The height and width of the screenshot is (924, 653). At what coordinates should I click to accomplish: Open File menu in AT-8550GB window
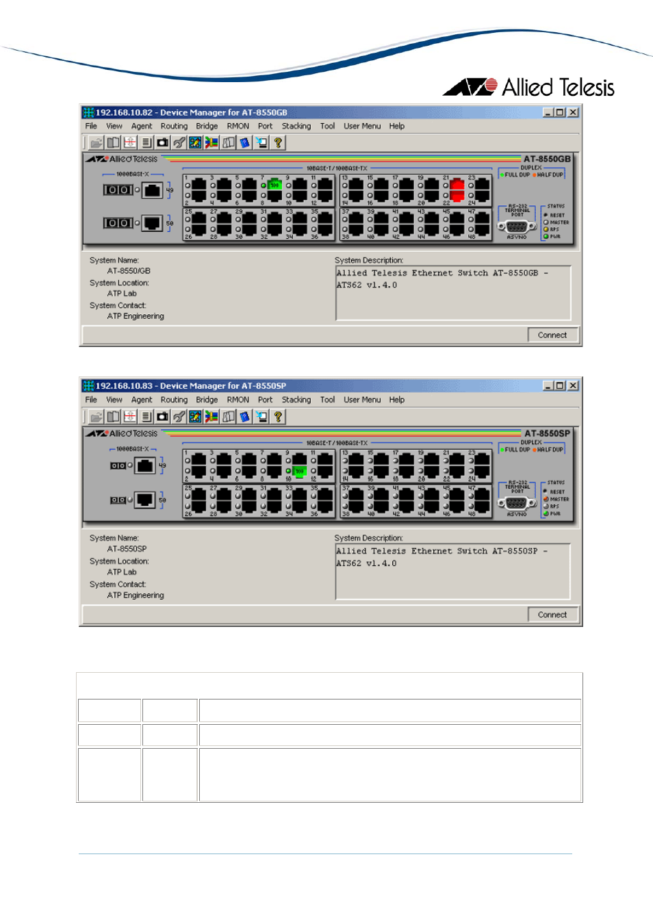tap(91, 126)
